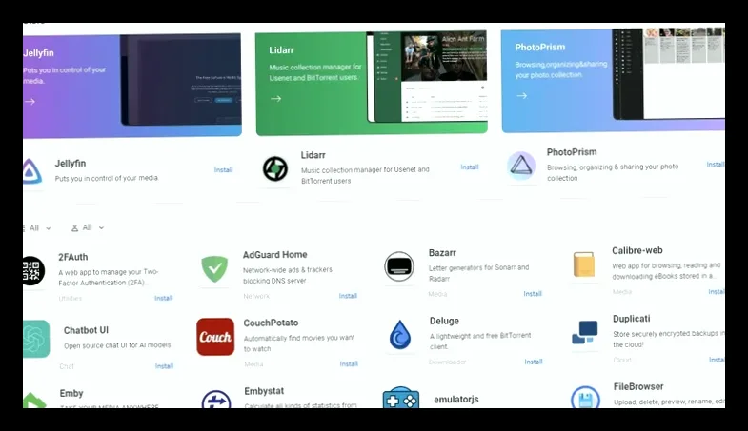This screenshot has height=431, width=748.
Task: Install CouchPotato
Action: click(x=349, y=363)
